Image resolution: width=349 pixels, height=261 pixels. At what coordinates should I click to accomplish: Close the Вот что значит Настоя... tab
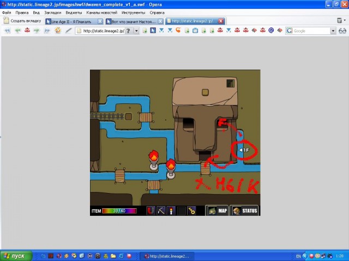click(x=160, y=21)
